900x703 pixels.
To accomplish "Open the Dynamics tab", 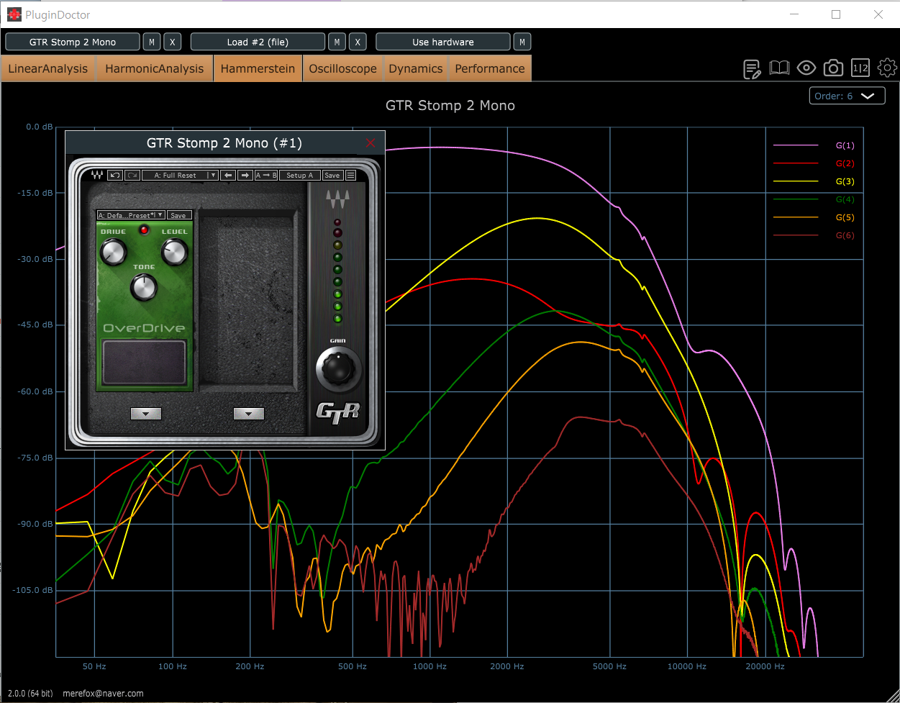I will [416, 68].
